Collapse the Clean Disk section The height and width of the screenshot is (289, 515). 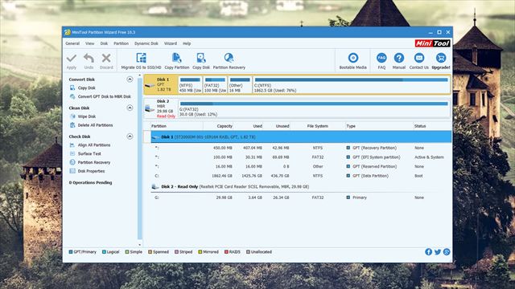(130, 108)
